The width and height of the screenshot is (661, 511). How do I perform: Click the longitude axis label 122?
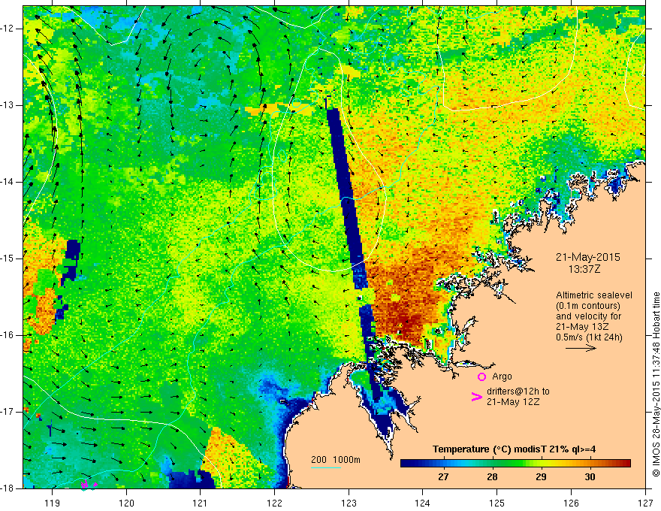[x=274, y=503]
